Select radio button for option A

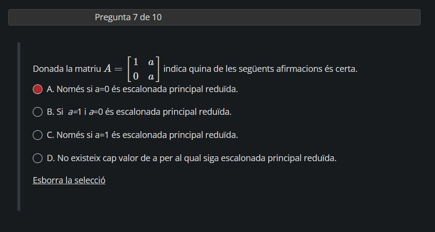point(37,89)
